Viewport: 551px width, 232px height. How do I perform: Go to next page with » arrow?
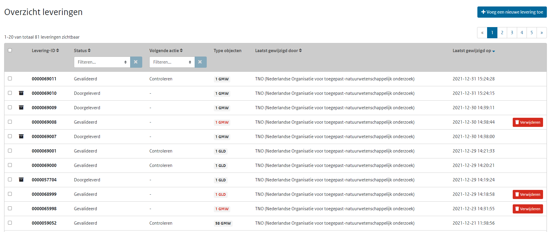541,33
